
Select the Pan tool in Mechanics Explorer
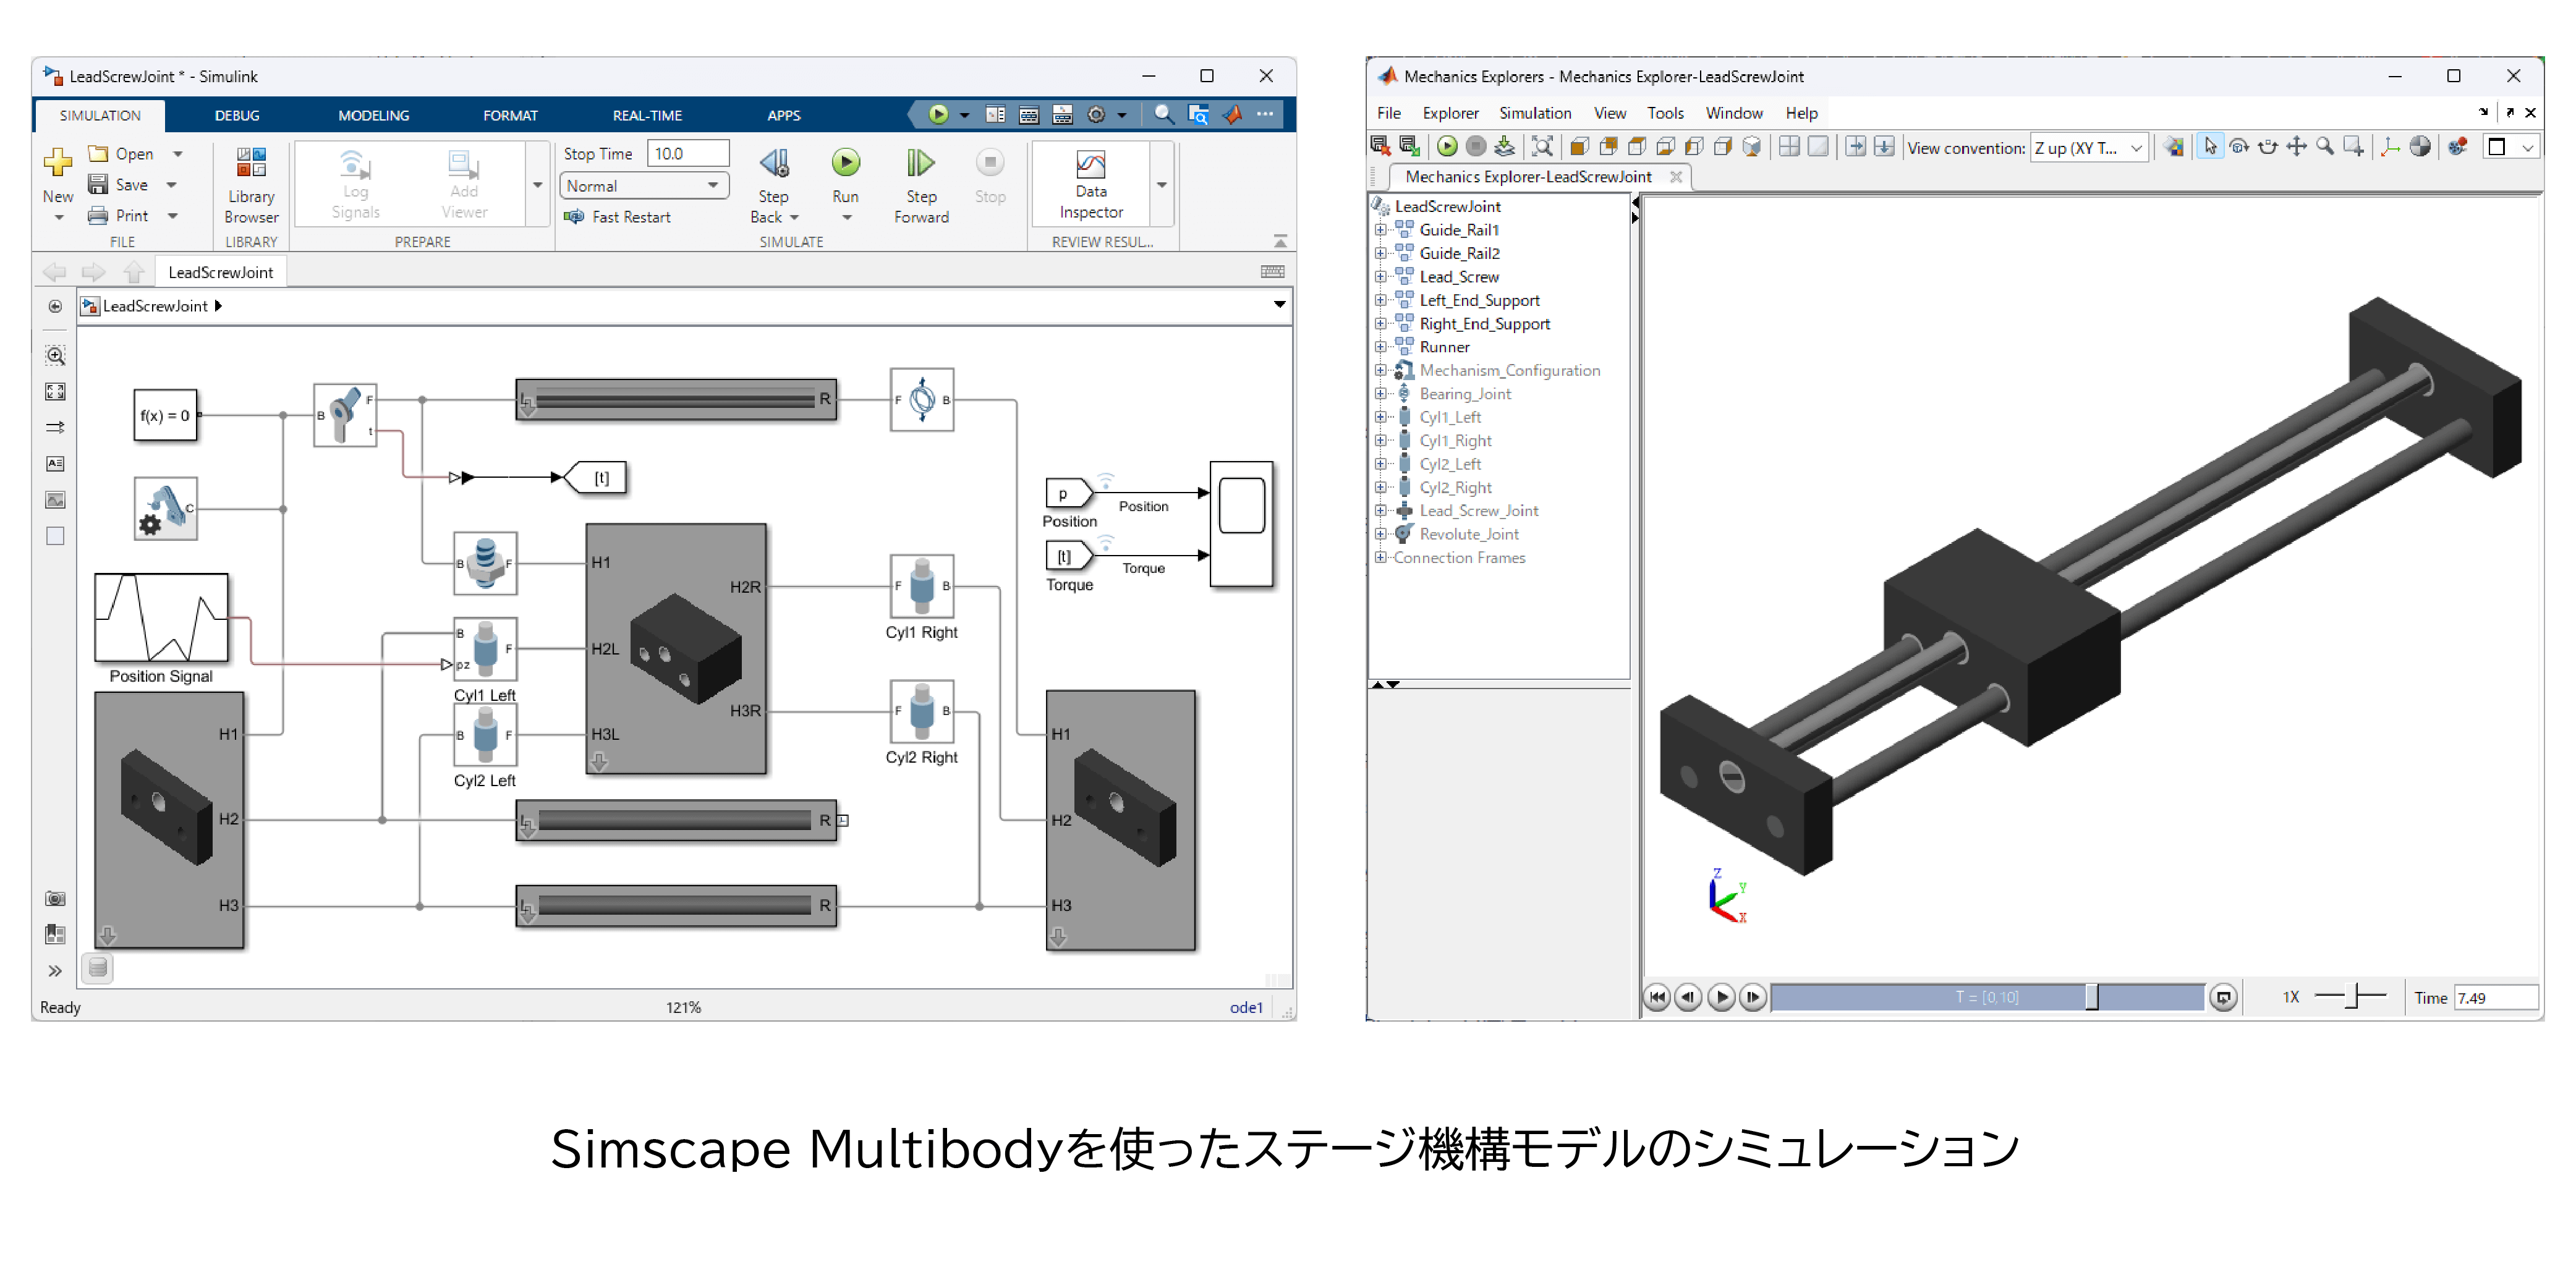pos(2297,147)
